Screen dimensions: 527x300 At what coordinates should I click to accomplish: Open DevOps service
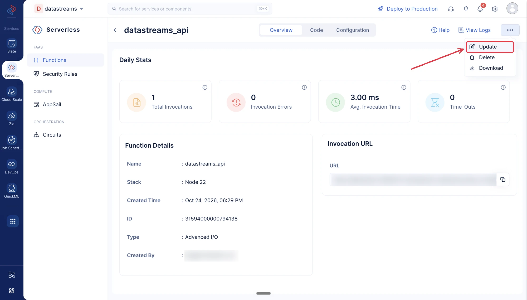(x=12, y=167)
